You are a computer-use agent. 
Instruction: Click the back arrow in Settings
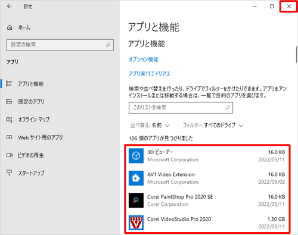9,7
